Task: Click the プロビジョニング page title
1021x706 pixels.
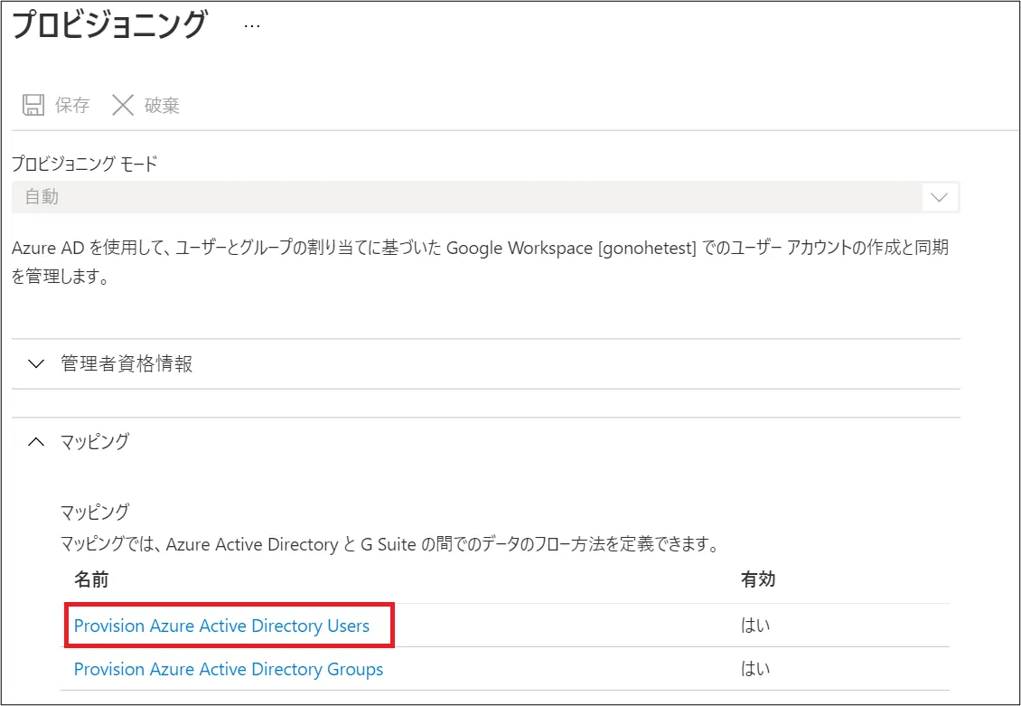Action: click(109, 25)
